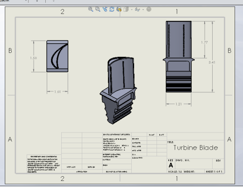This screenshot has height=187, width=243.
Task: Open the dropdown arrow next to Display Style cube
Action: 132,10
